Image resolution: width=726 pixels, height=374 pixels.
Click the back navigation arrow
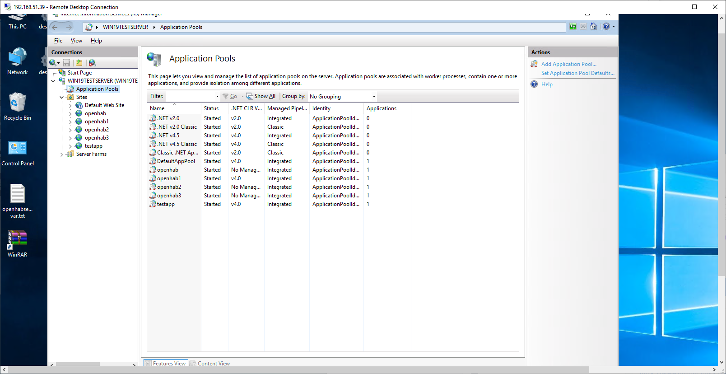55,27
